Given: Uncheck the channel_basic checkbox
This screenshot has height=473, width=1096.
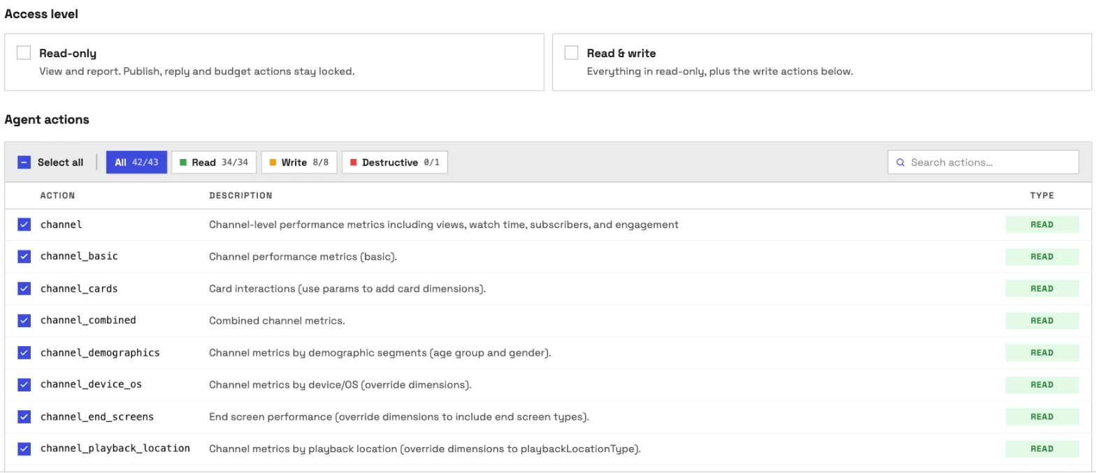Looking at the screenshot, I should click(x=24, y=257).
